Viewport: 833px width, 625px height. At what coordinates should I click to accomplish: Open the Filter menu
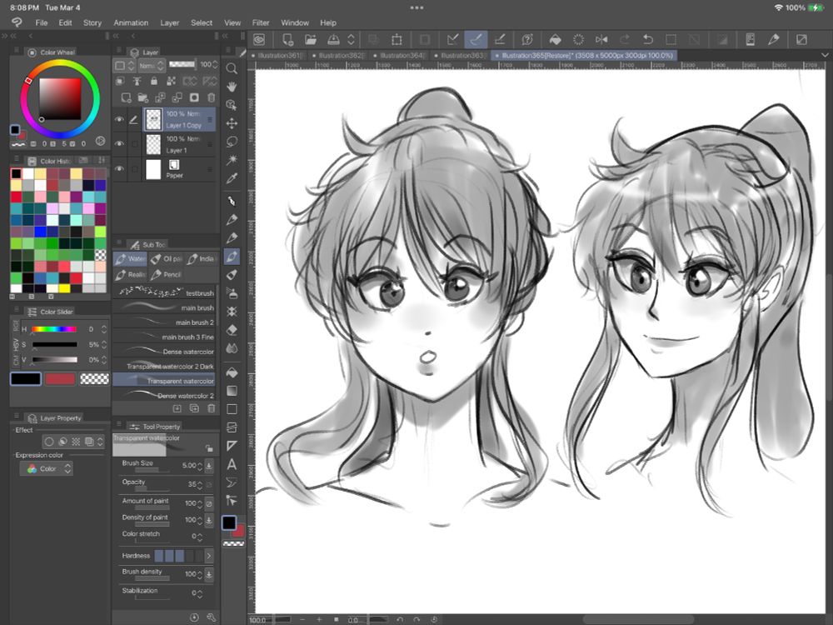click(260, 22)
